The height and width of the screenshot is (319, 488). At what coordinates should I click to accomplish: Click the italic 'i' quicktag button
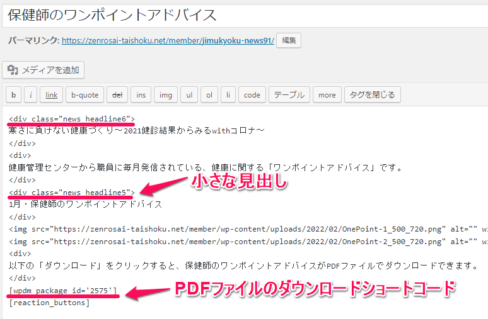(x=30, y=95)
